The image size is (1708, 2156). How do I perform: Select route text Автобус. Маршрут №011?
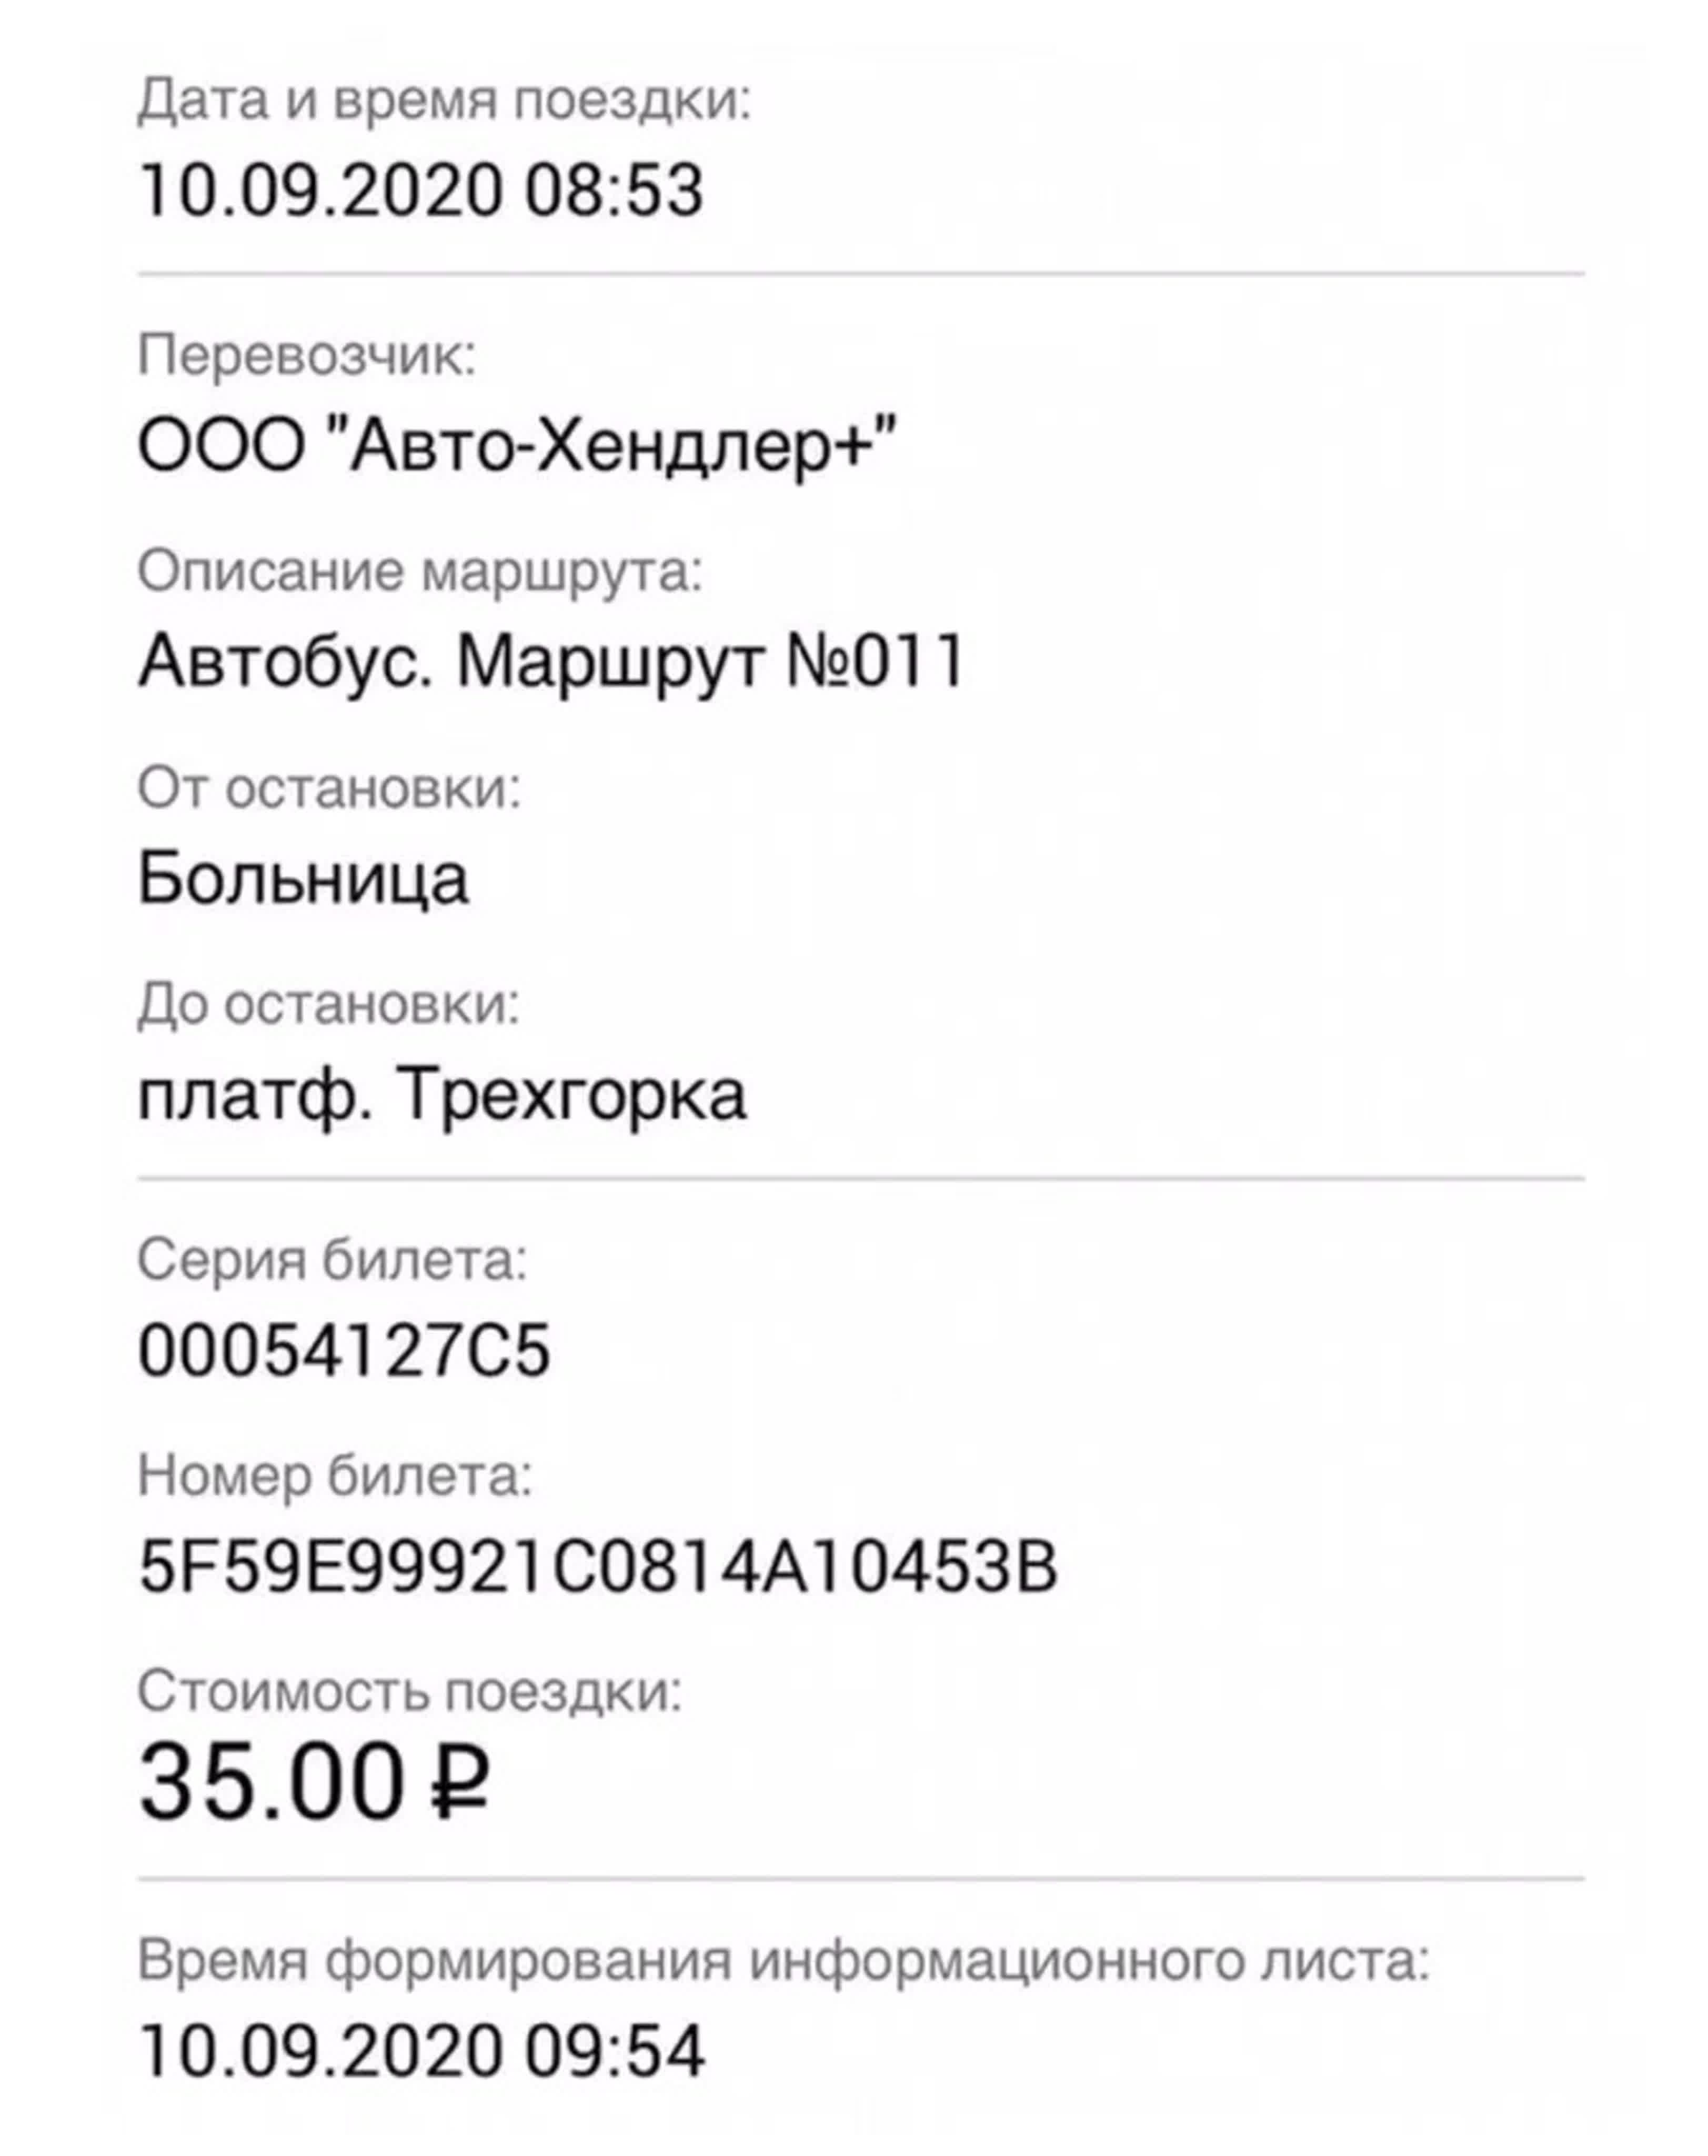point(551,662)
